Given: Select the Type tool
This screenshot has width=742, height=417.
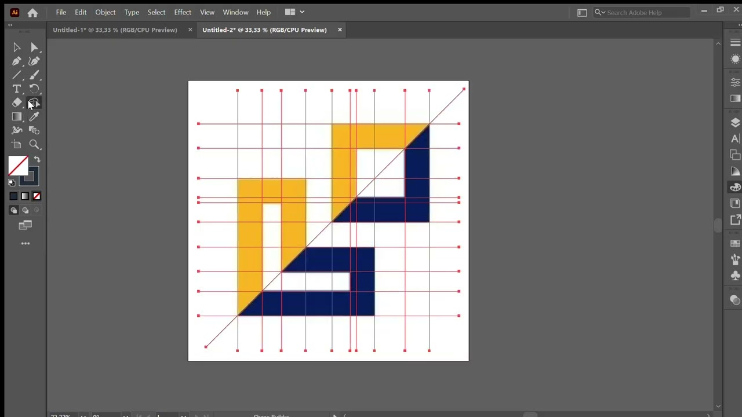Looking at the screenshot, I should [17, 89].
